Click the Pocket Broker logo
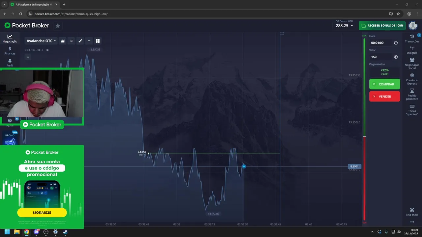 click(27, 25)
